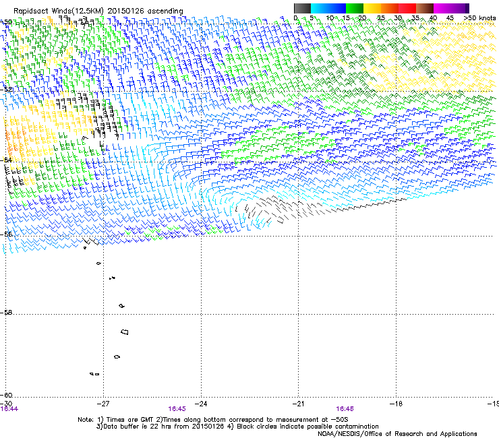Click the '-58' latitude axis label
The height and width of the screenshot is (438, 499).
pos(6,313)
